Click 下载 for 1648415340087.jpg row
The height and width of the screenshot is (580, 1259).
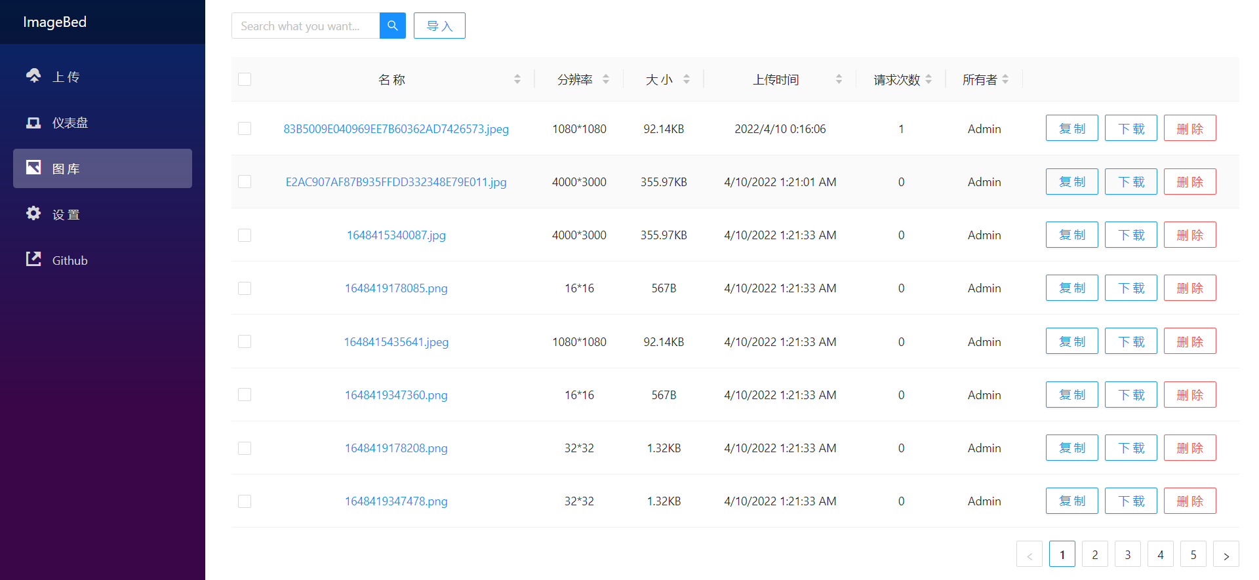point(1131,235)
